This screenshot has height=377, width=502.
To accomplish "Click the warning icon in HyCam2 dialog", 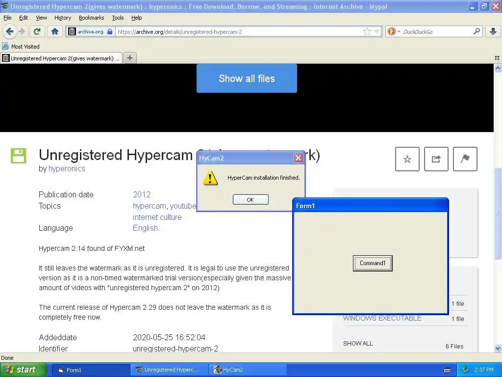I will click(x=210, y=178).
